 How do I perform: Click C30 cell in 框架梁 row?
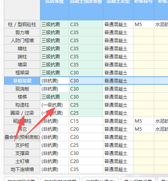coord(86,72)
